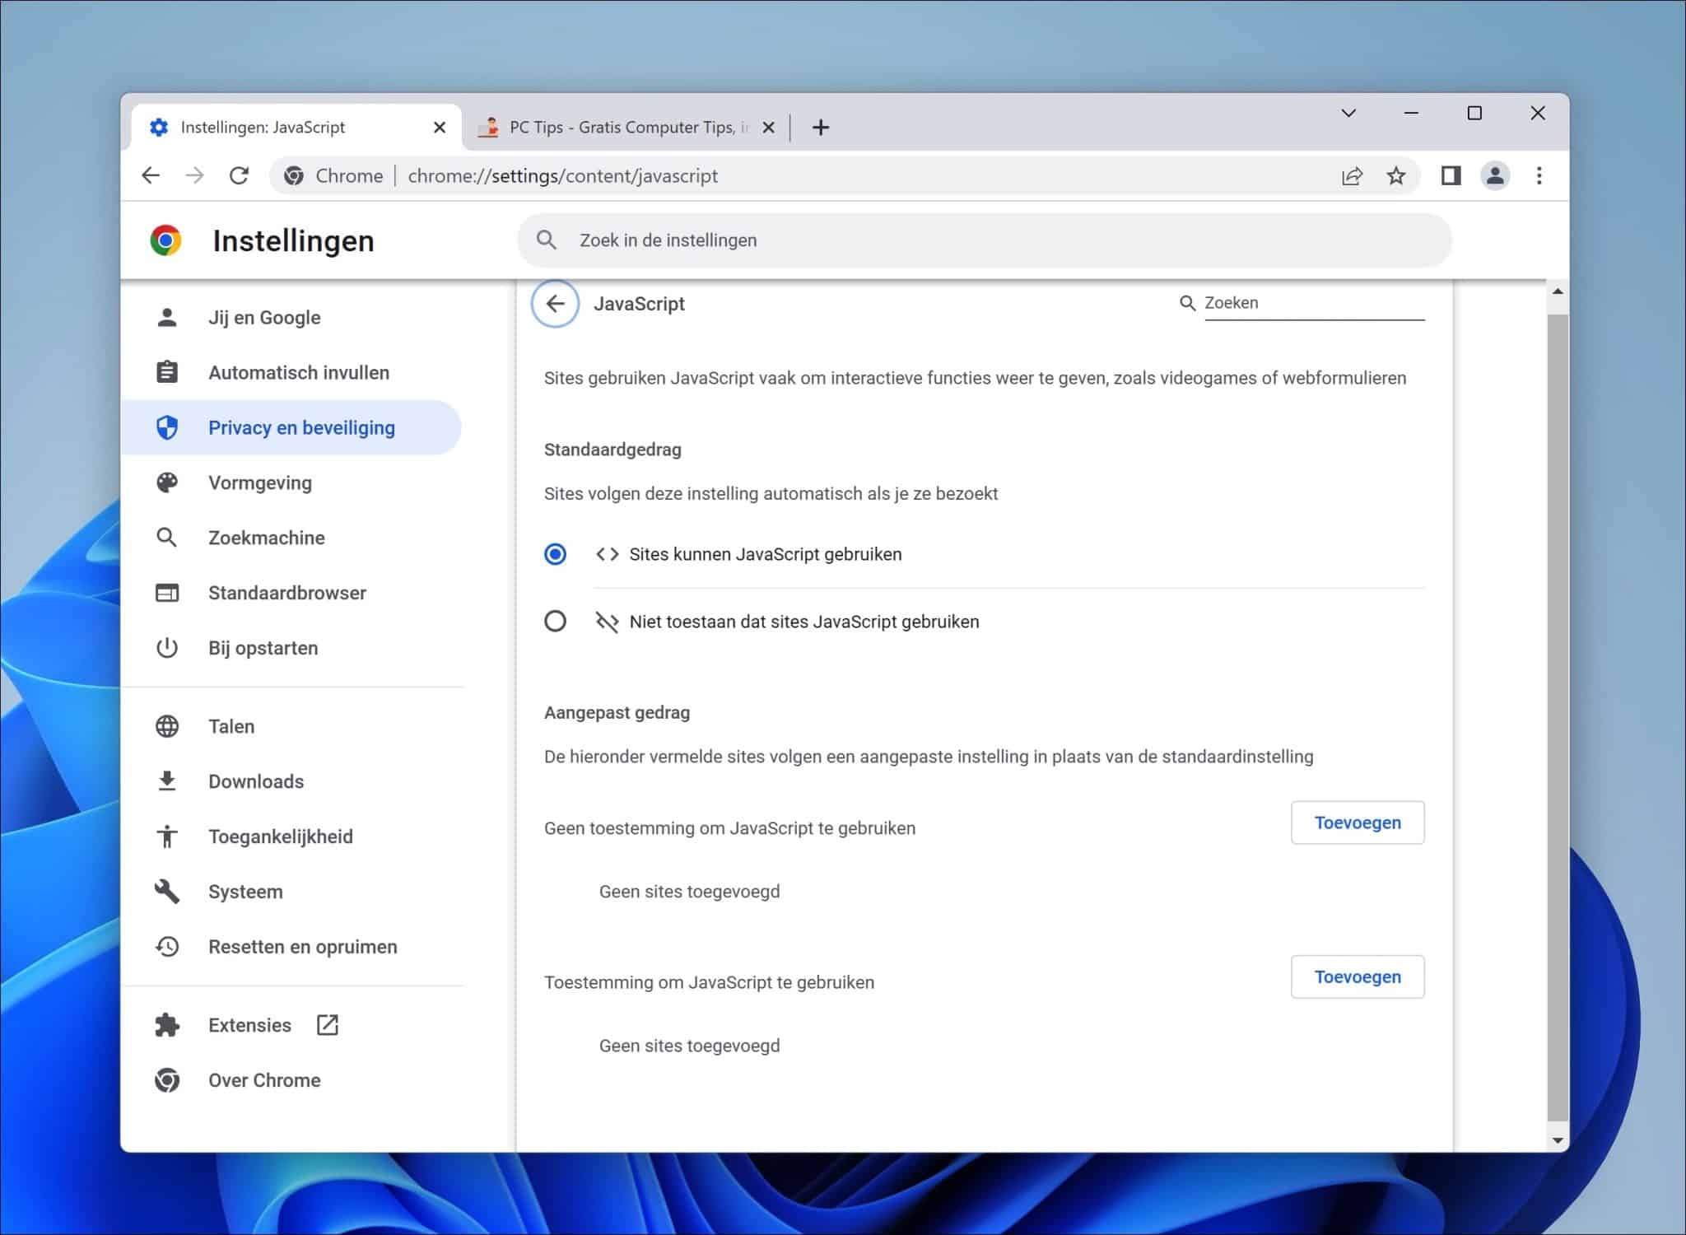1686x1235 pixels.
Task: Select 'Niet toestaan dat sites JavaScript gebruiken'
Action: [x=555, y=621]
